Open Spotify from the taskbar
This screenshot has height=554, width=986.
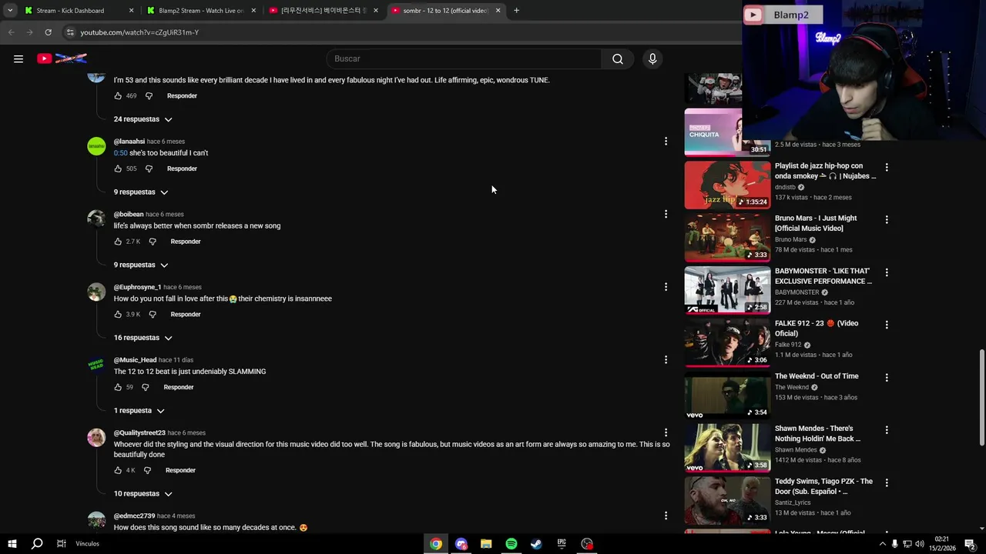click(x=511, y=544)
